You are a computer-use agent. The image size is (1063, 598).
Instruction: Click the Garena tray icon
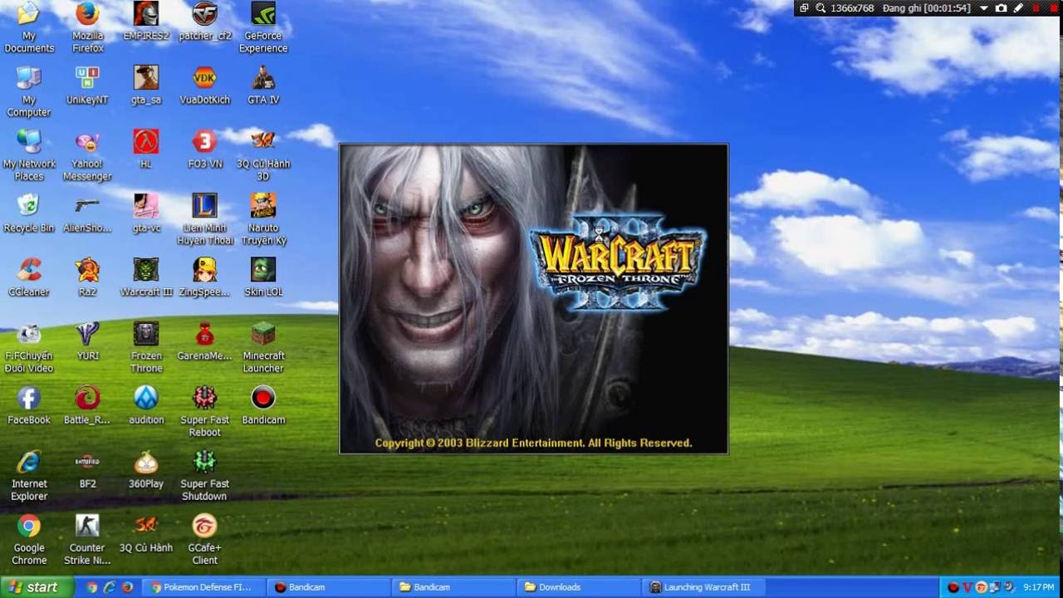pos(981,587)
